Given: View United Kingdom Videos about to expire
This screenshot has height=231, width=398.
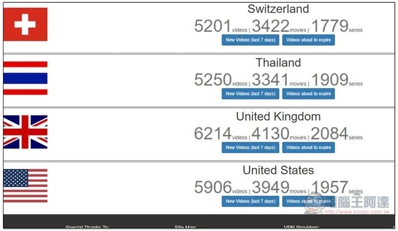Looking at the screenshot, I should tap(308, 148).
